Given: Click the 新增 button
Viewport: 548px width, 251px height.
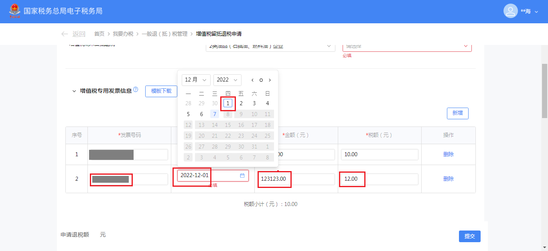Looking at the screenshot, I should 457,113.
